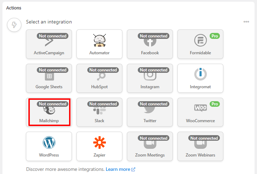Choose the HubSpot integration
This screenshot has width=257, height=174.
pyautogui.click(x=99, y=78)
